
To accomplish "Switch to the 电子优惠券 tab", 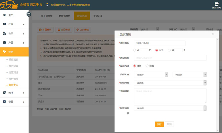I will click(47, 16).
